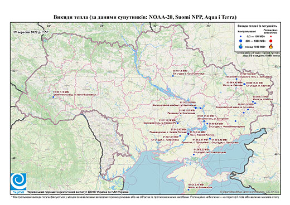Click the Кривий Ріг 10,18 MW marker

178,123
